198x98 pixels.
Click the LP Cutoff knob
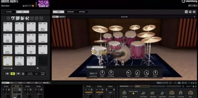(172, 93)
